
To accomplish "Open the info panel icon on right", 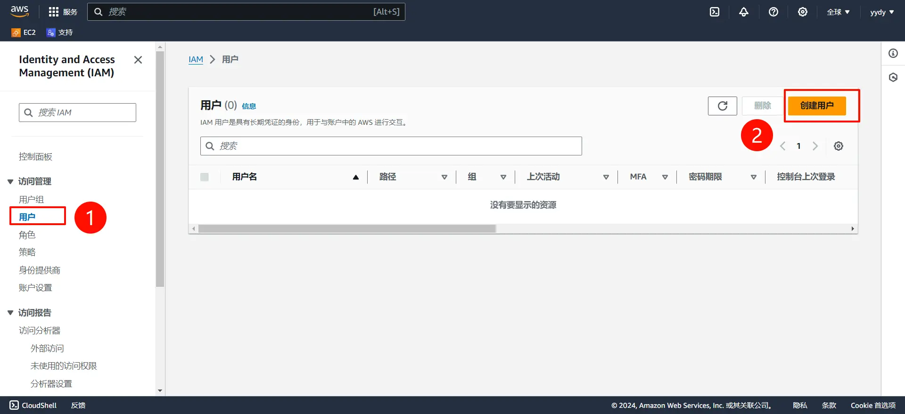I will pos(893,53).
